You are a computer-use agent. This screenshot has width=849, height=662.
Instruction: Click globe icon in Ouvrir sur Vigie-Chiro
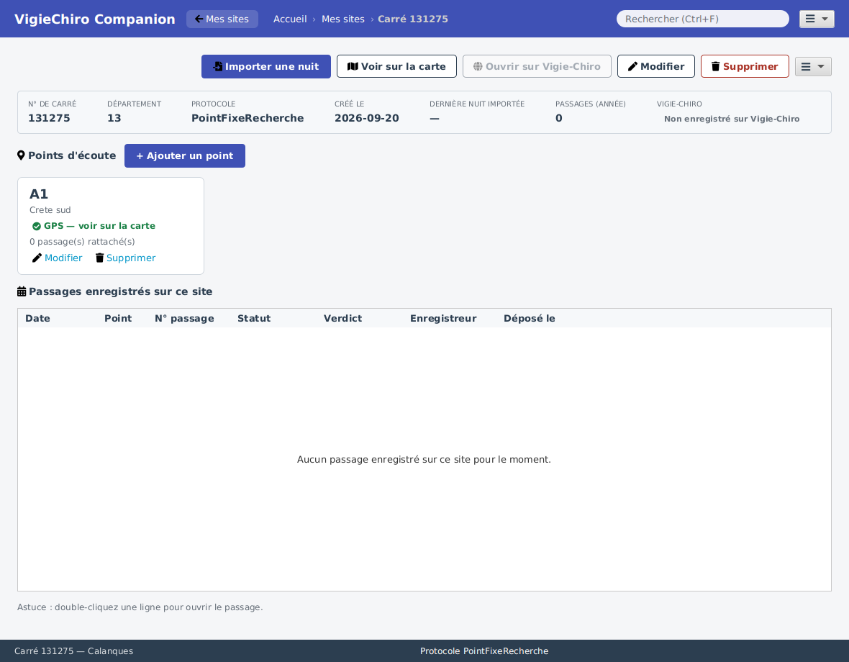pyautogui.click(x=478, y=67)
